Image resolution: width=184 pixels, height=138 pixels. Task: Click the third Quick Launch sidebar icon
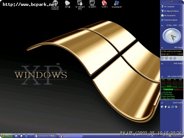169,107
